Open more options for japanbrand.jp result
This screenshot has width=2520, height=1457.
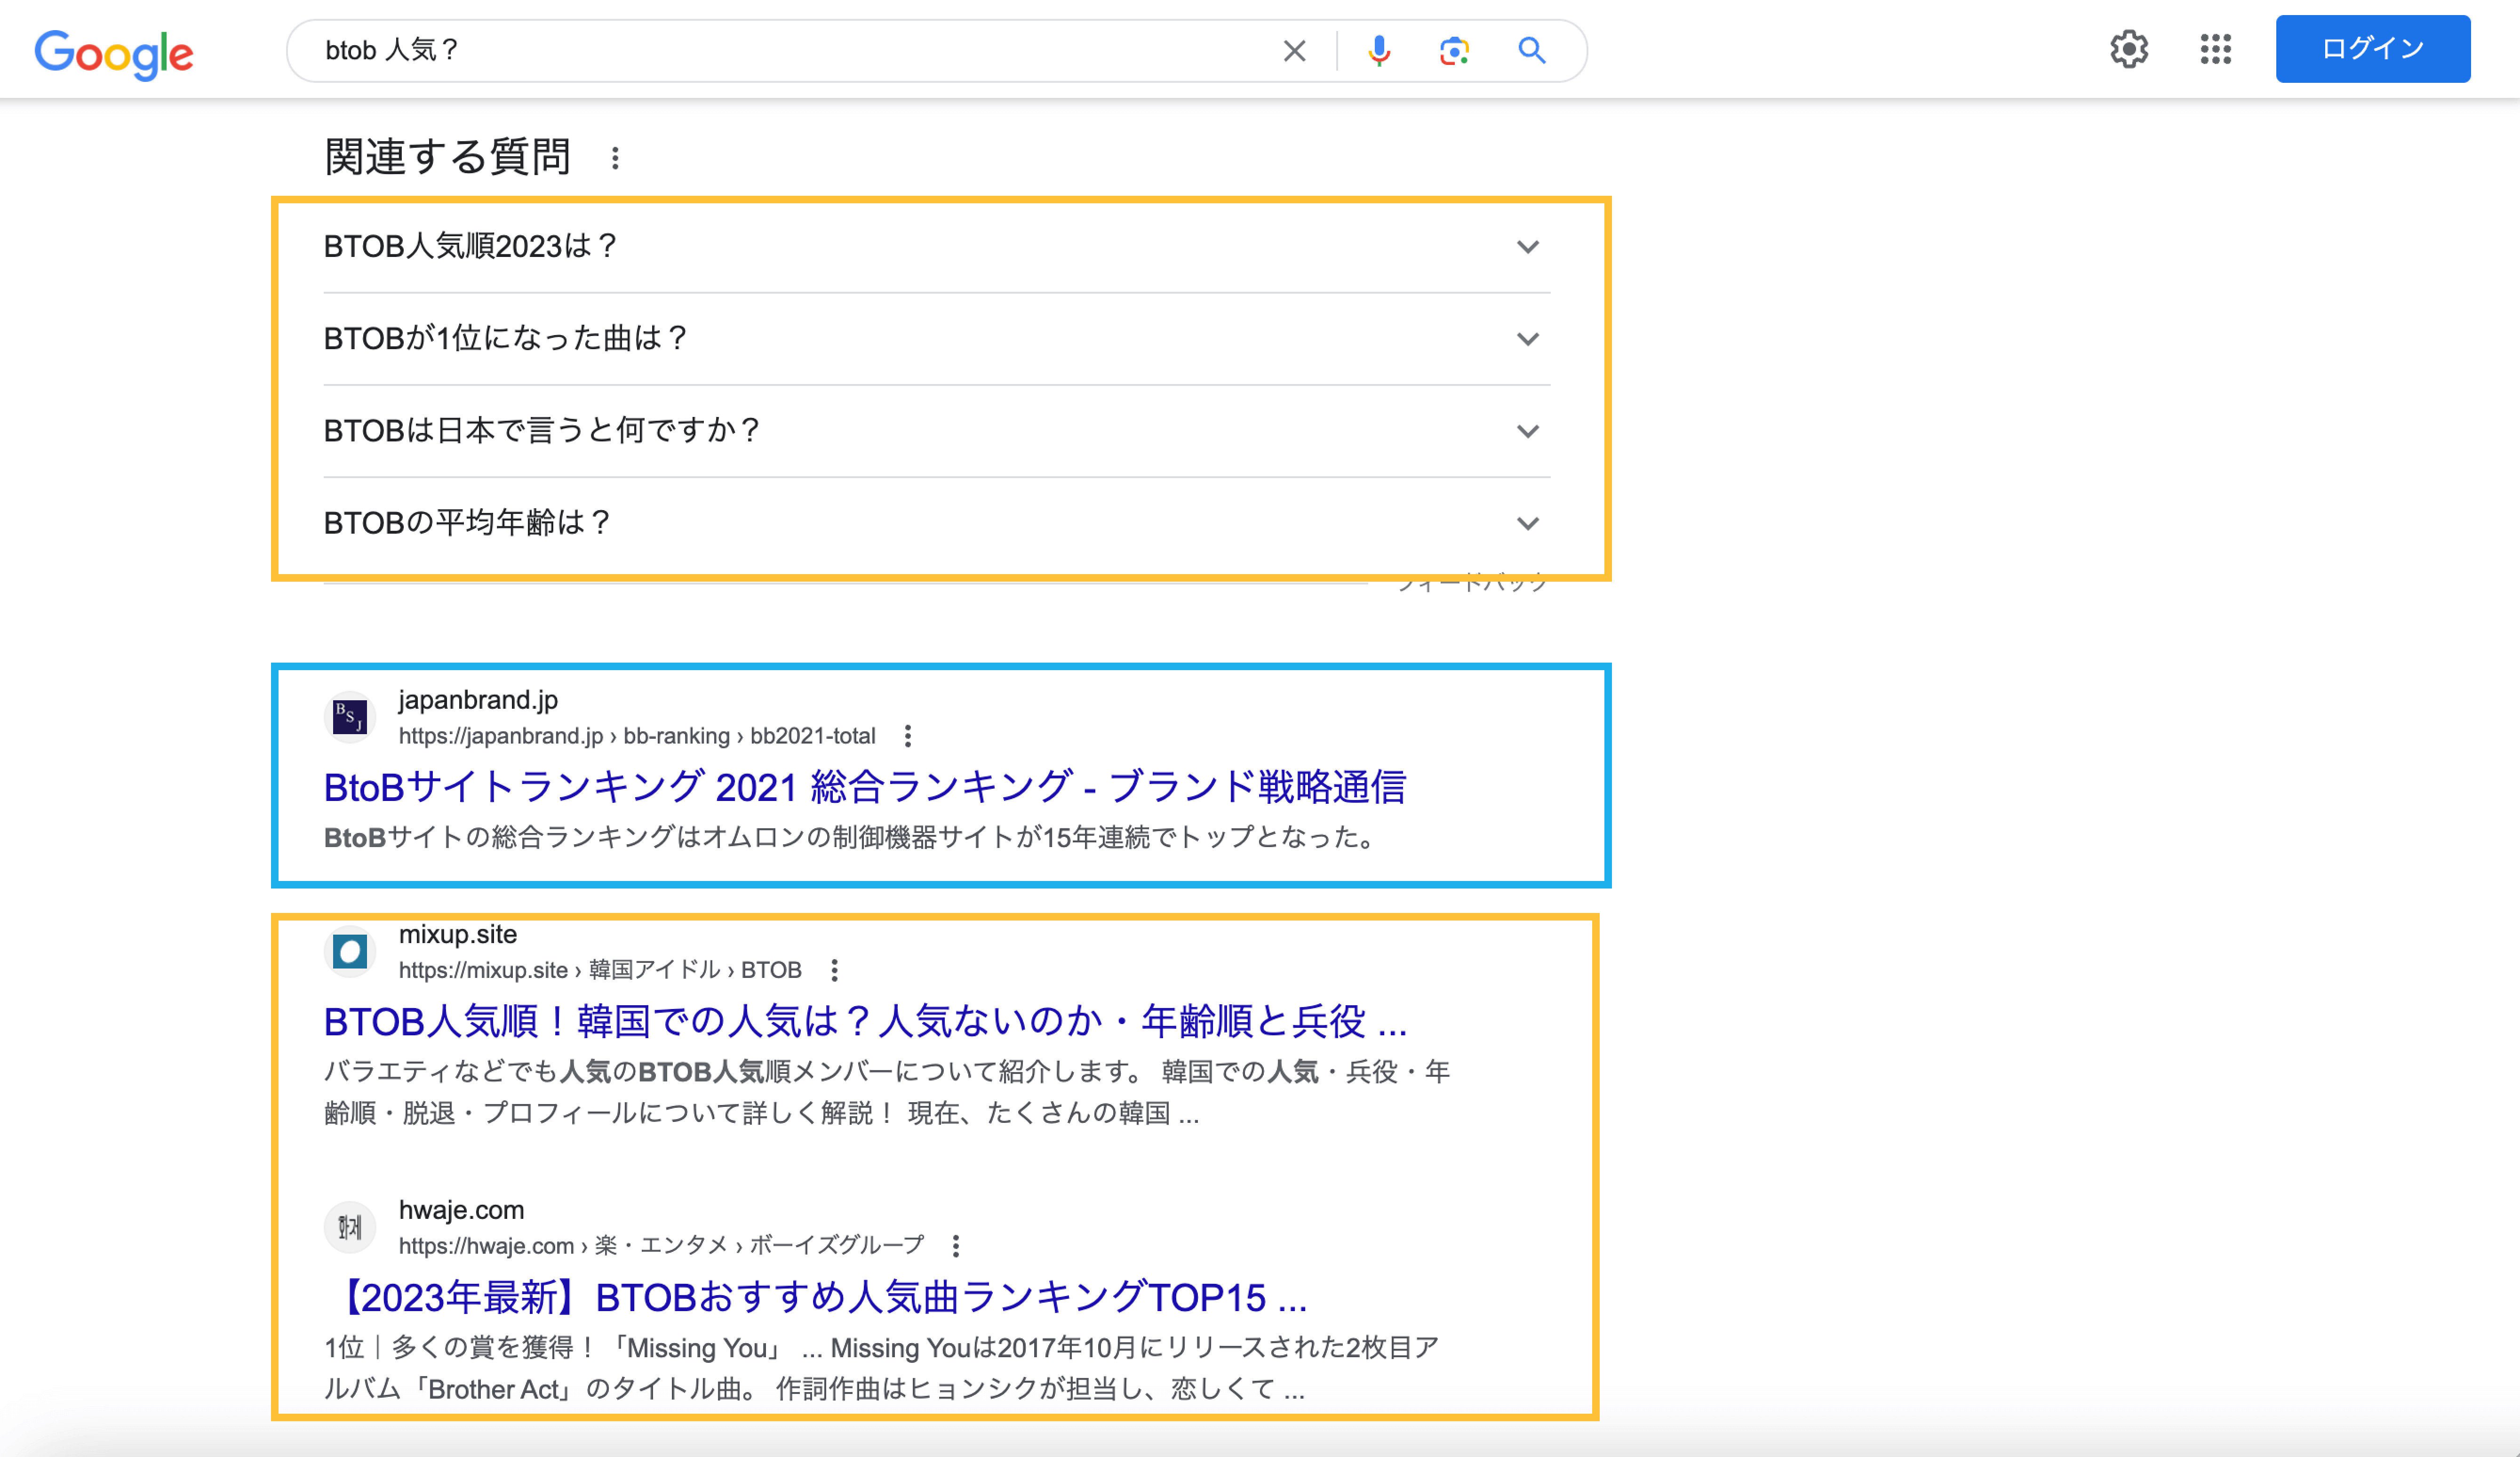(x=907, y=736)
